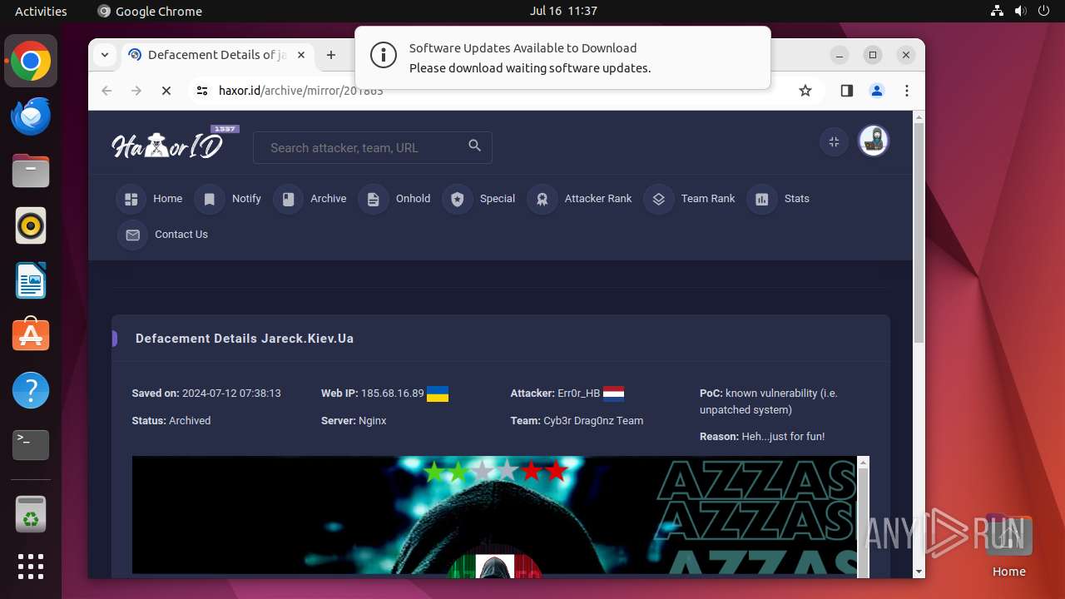Image resolution: width=1065 pixels, height=599 pixels.
Task: Open the Home folder desktop icon
Action: pyautogui.click(x=1008, y=547)
